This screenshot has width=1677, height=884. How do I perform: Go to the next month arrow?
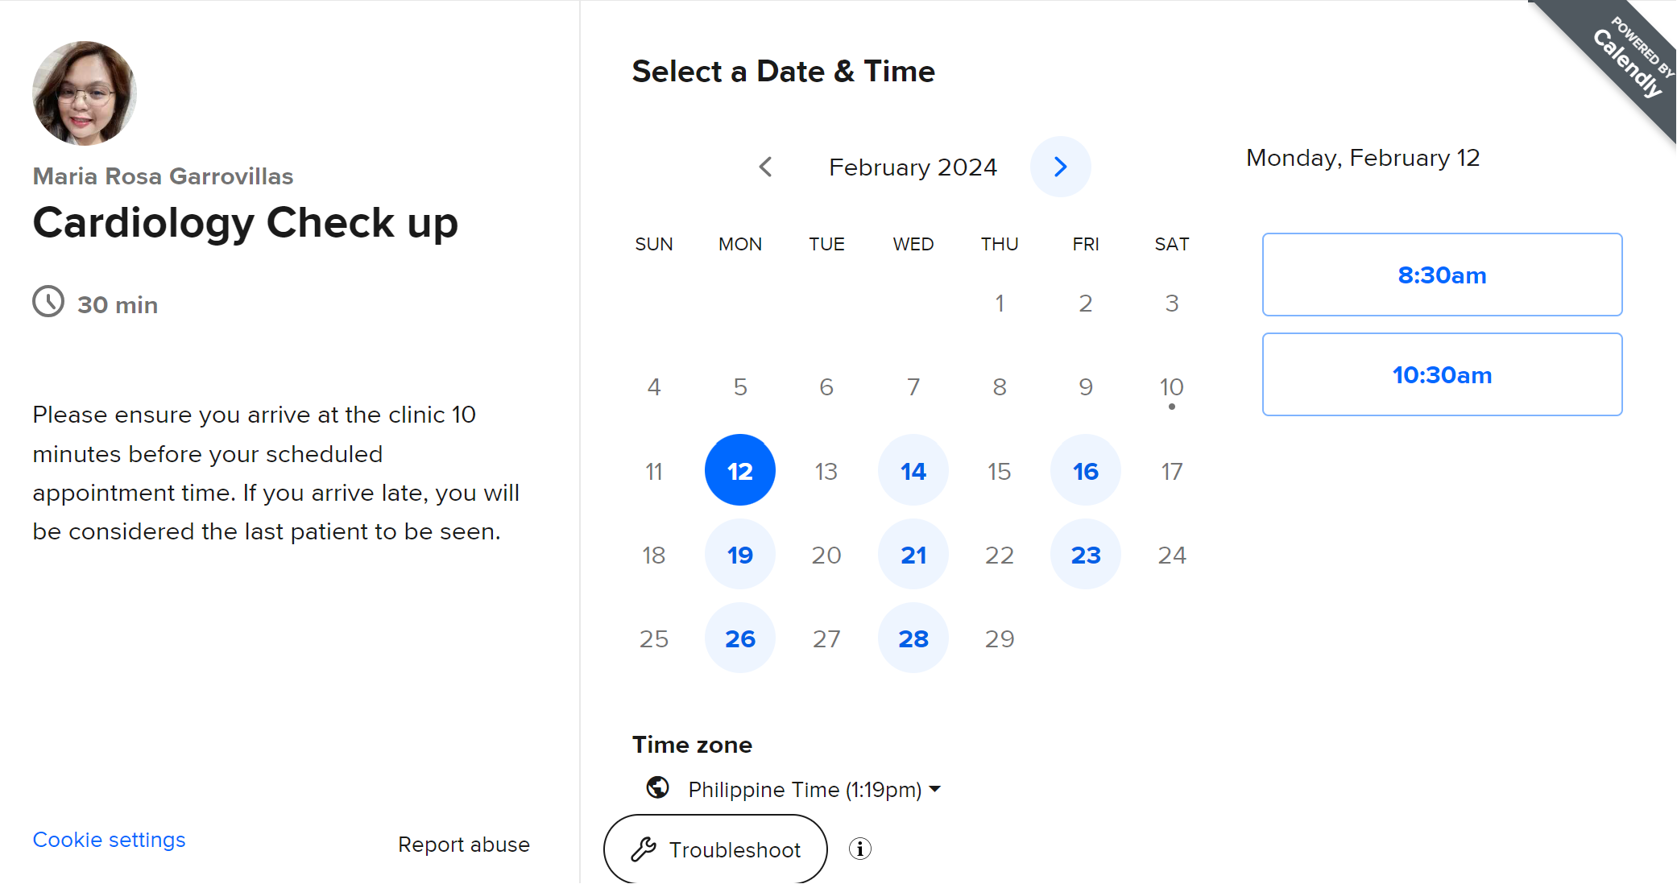[1060, 167]
